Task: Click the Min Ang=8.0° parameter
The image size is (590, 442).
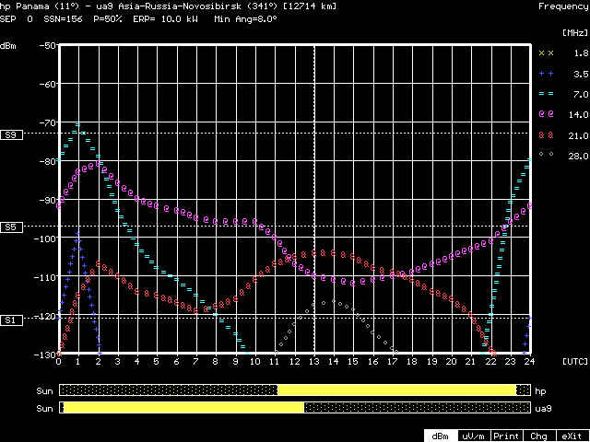Action: (x=246, y=18)
